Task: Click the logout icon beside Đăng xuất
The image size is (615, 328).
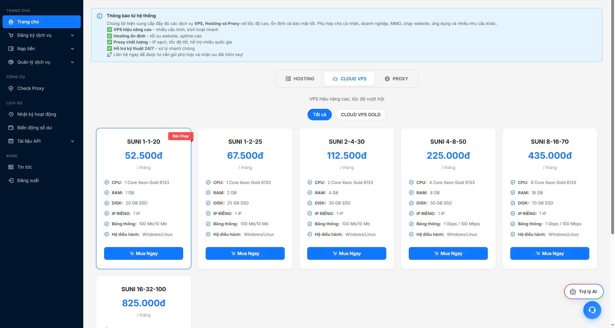Action: [x=11, y=180]
